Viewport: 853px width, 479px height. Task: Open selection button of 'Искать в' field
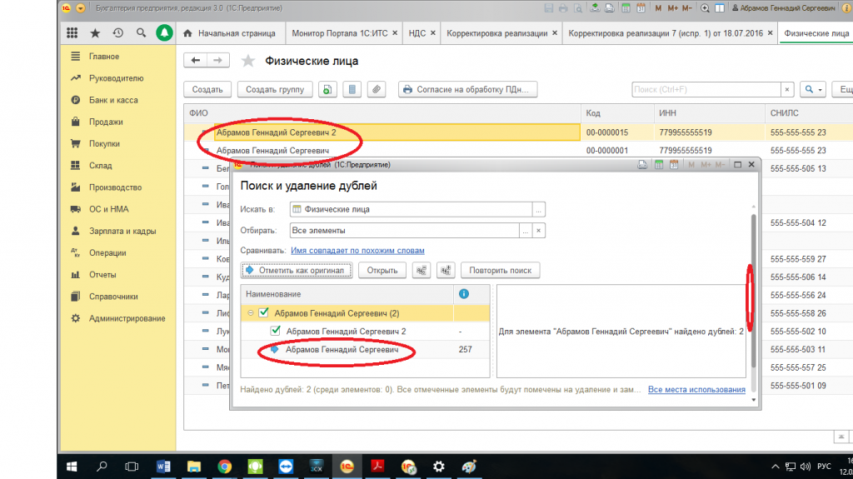tap(539, 209)
